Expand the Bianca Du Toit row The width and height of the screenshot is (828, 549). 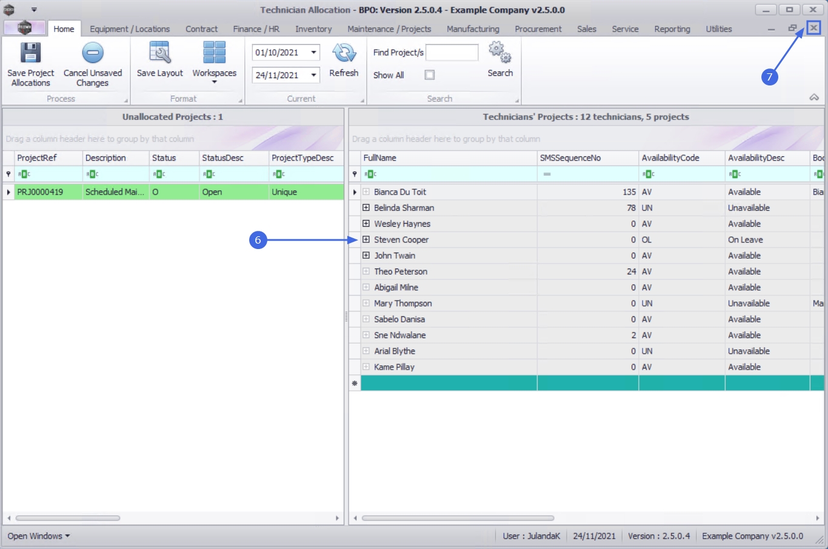366,191
